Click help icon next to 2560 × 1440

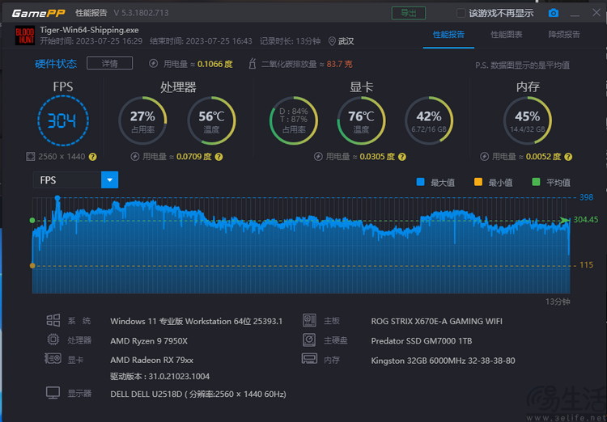point(92,157)
